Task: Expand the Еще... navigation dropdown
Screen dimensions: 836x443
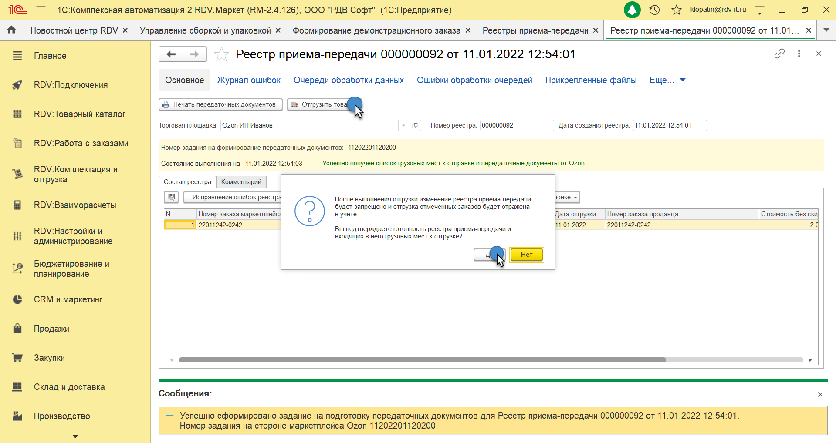Action: (667, 80)
